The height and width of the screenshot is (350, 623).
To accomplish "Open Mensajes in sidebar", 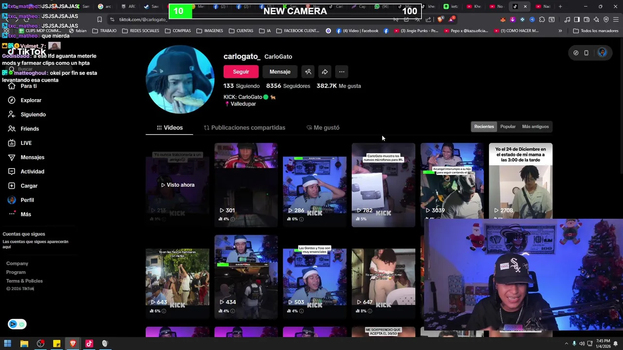I will (26, 157).
